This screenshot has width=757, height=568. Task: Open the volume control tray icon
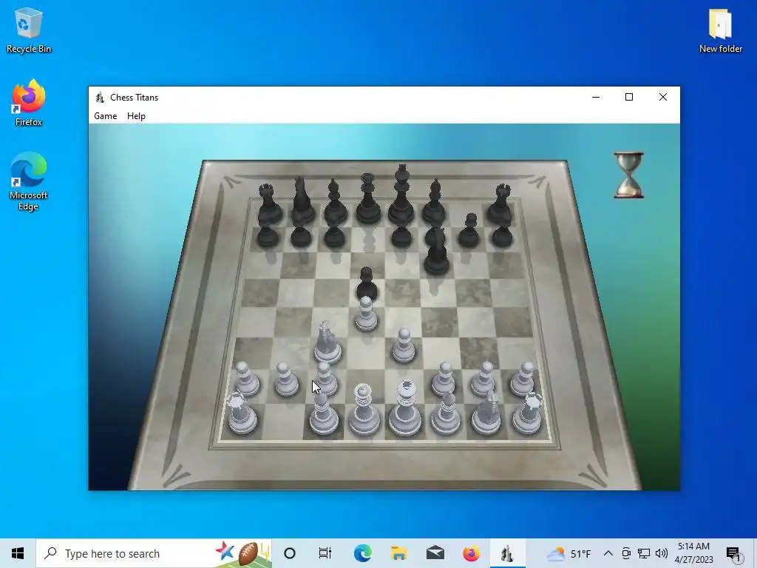coord(662,553)
